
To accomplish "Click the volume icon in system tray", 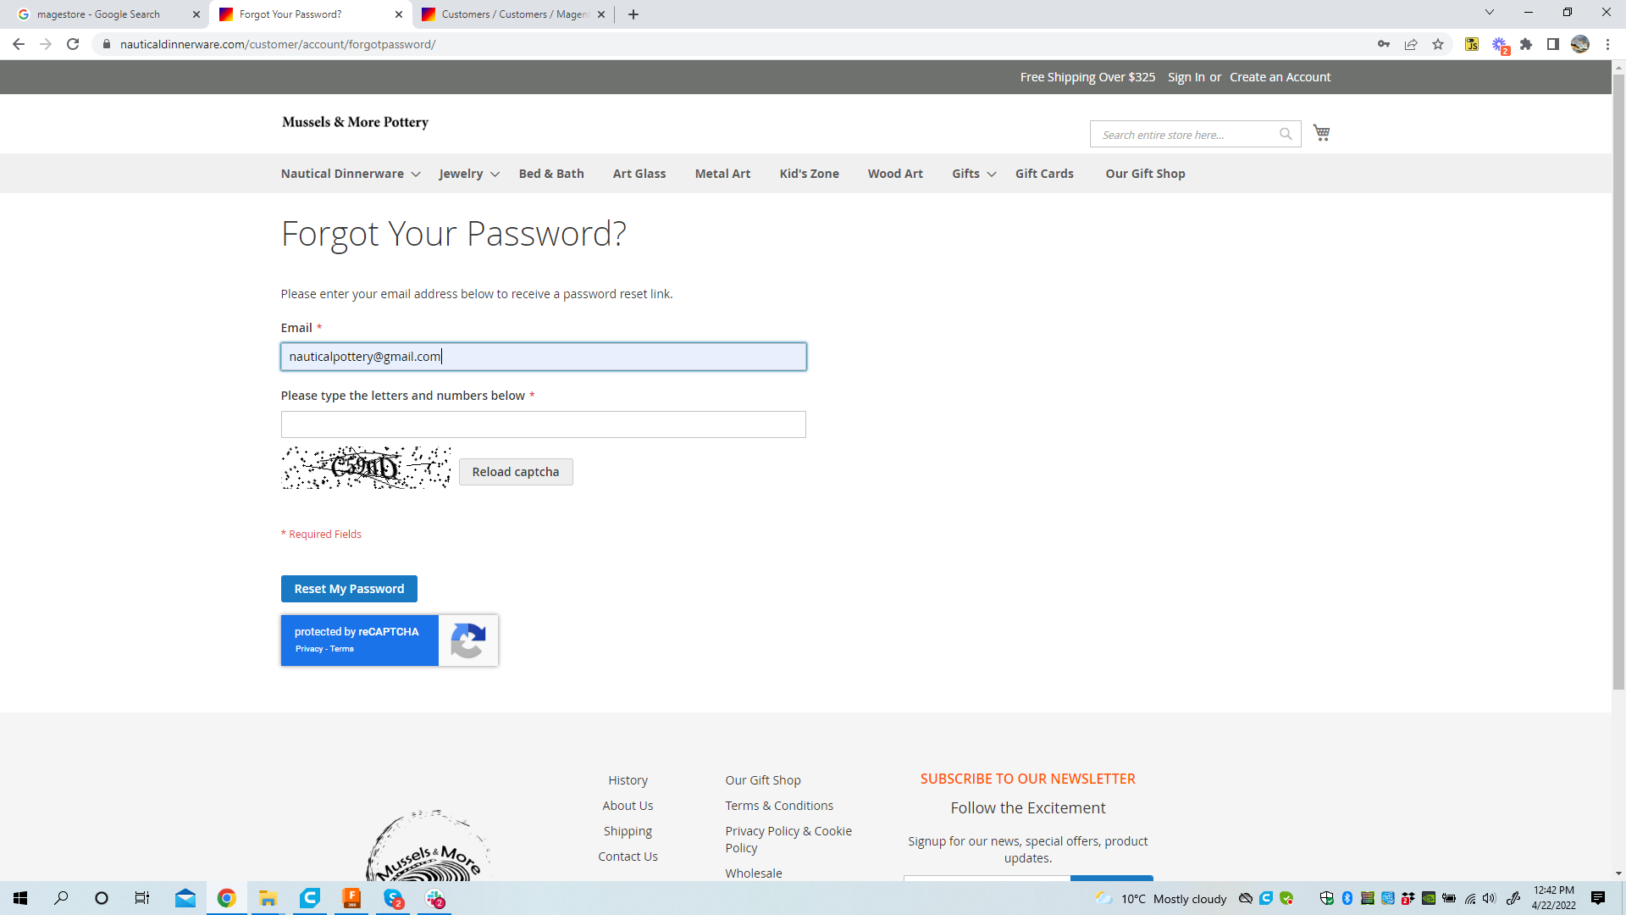I will point(1490,898).
